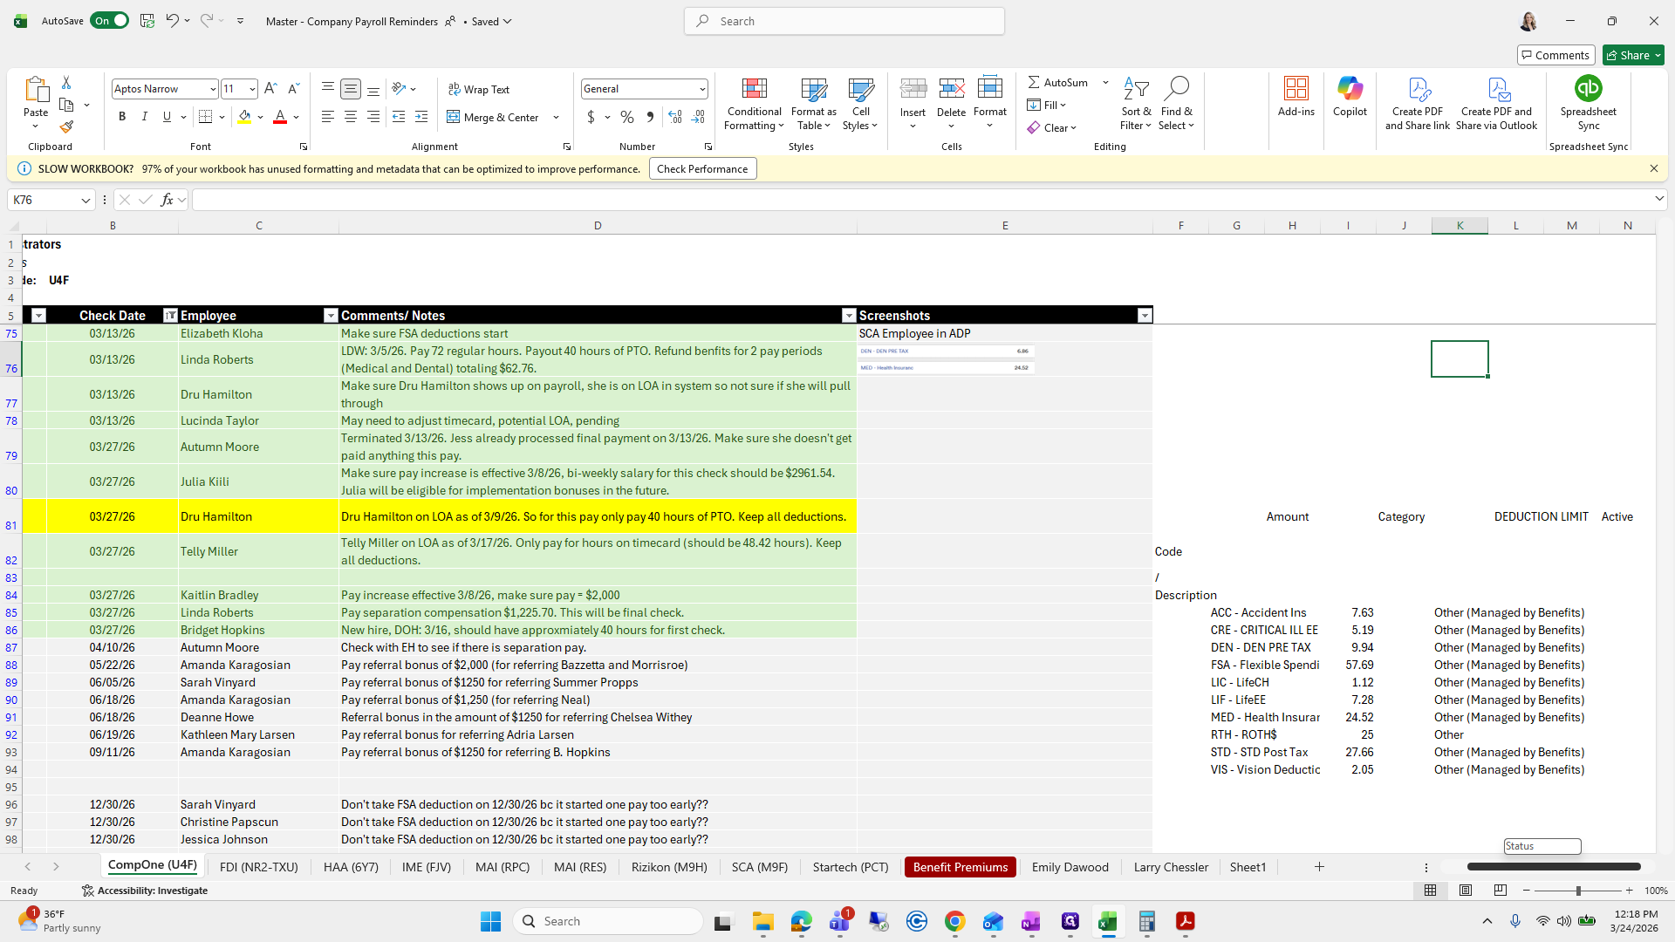Click the Spreadsheet Sync QuickBooks icon
This screenshot has width=1675, height=942.
[1588, 90]
